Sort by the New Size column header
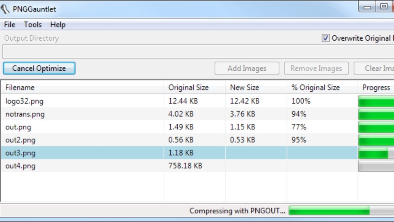Screen dimensions: 394x222 pos(256,87)
